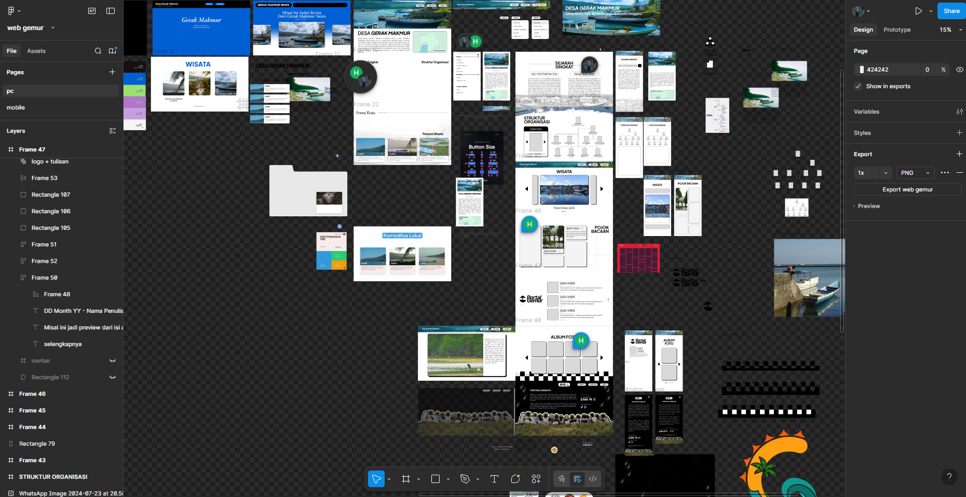The image size is (966, 497).
Task: Click the search icon in the left panel
Action: 98,51
